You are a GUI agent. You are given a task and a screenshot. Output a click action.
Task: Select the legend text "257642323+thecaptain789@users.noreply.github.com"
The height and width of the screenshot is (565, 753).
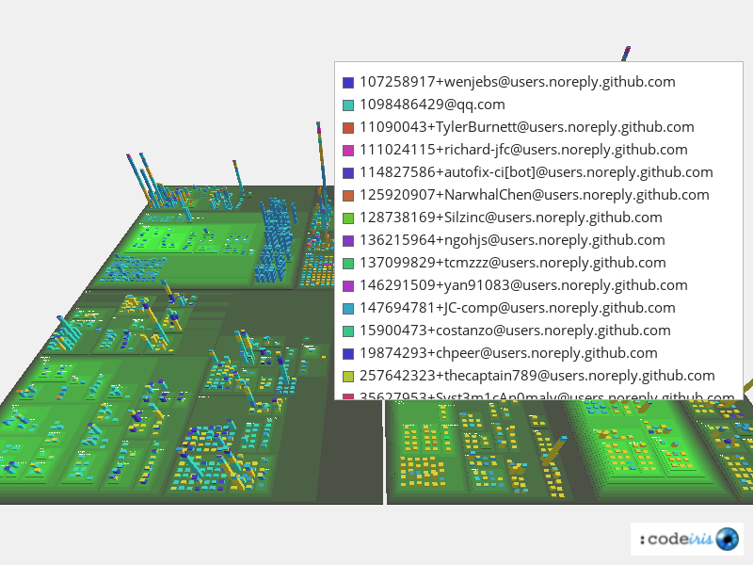[537, 376]
